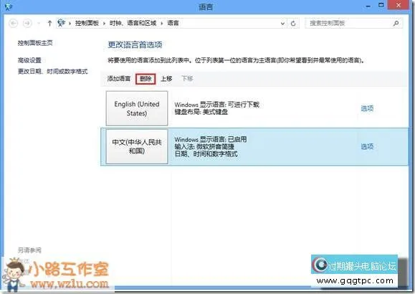Open 更改日期、时间或数字格式 link
This screenshot has width=415, height=294.
point(52,72)
